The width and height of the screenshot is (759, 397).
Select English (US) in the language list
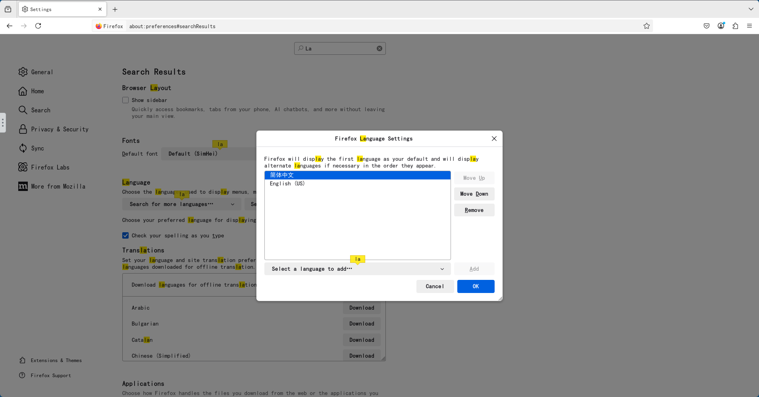tap(358, 183)
